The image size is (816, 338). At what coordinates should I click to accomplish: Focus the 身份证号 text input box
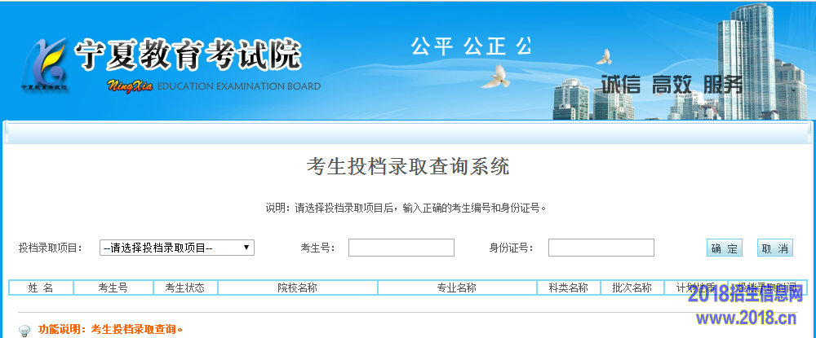(601, 248)
